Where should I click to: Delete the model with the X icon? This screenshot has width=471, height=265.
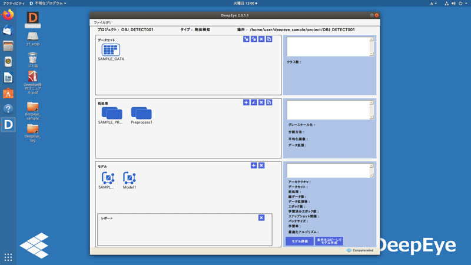click(261, 165)
